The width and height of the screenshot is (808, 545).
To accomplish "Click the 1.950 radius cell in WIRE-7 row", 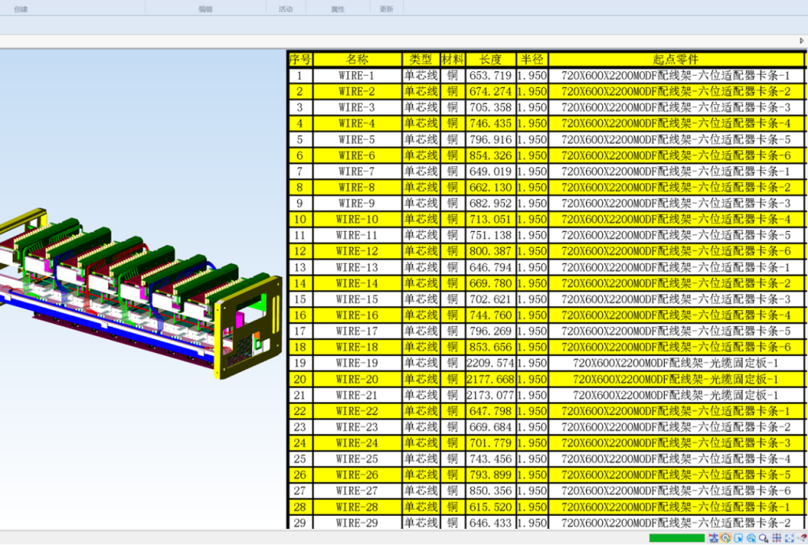I will tap(532, 171).
